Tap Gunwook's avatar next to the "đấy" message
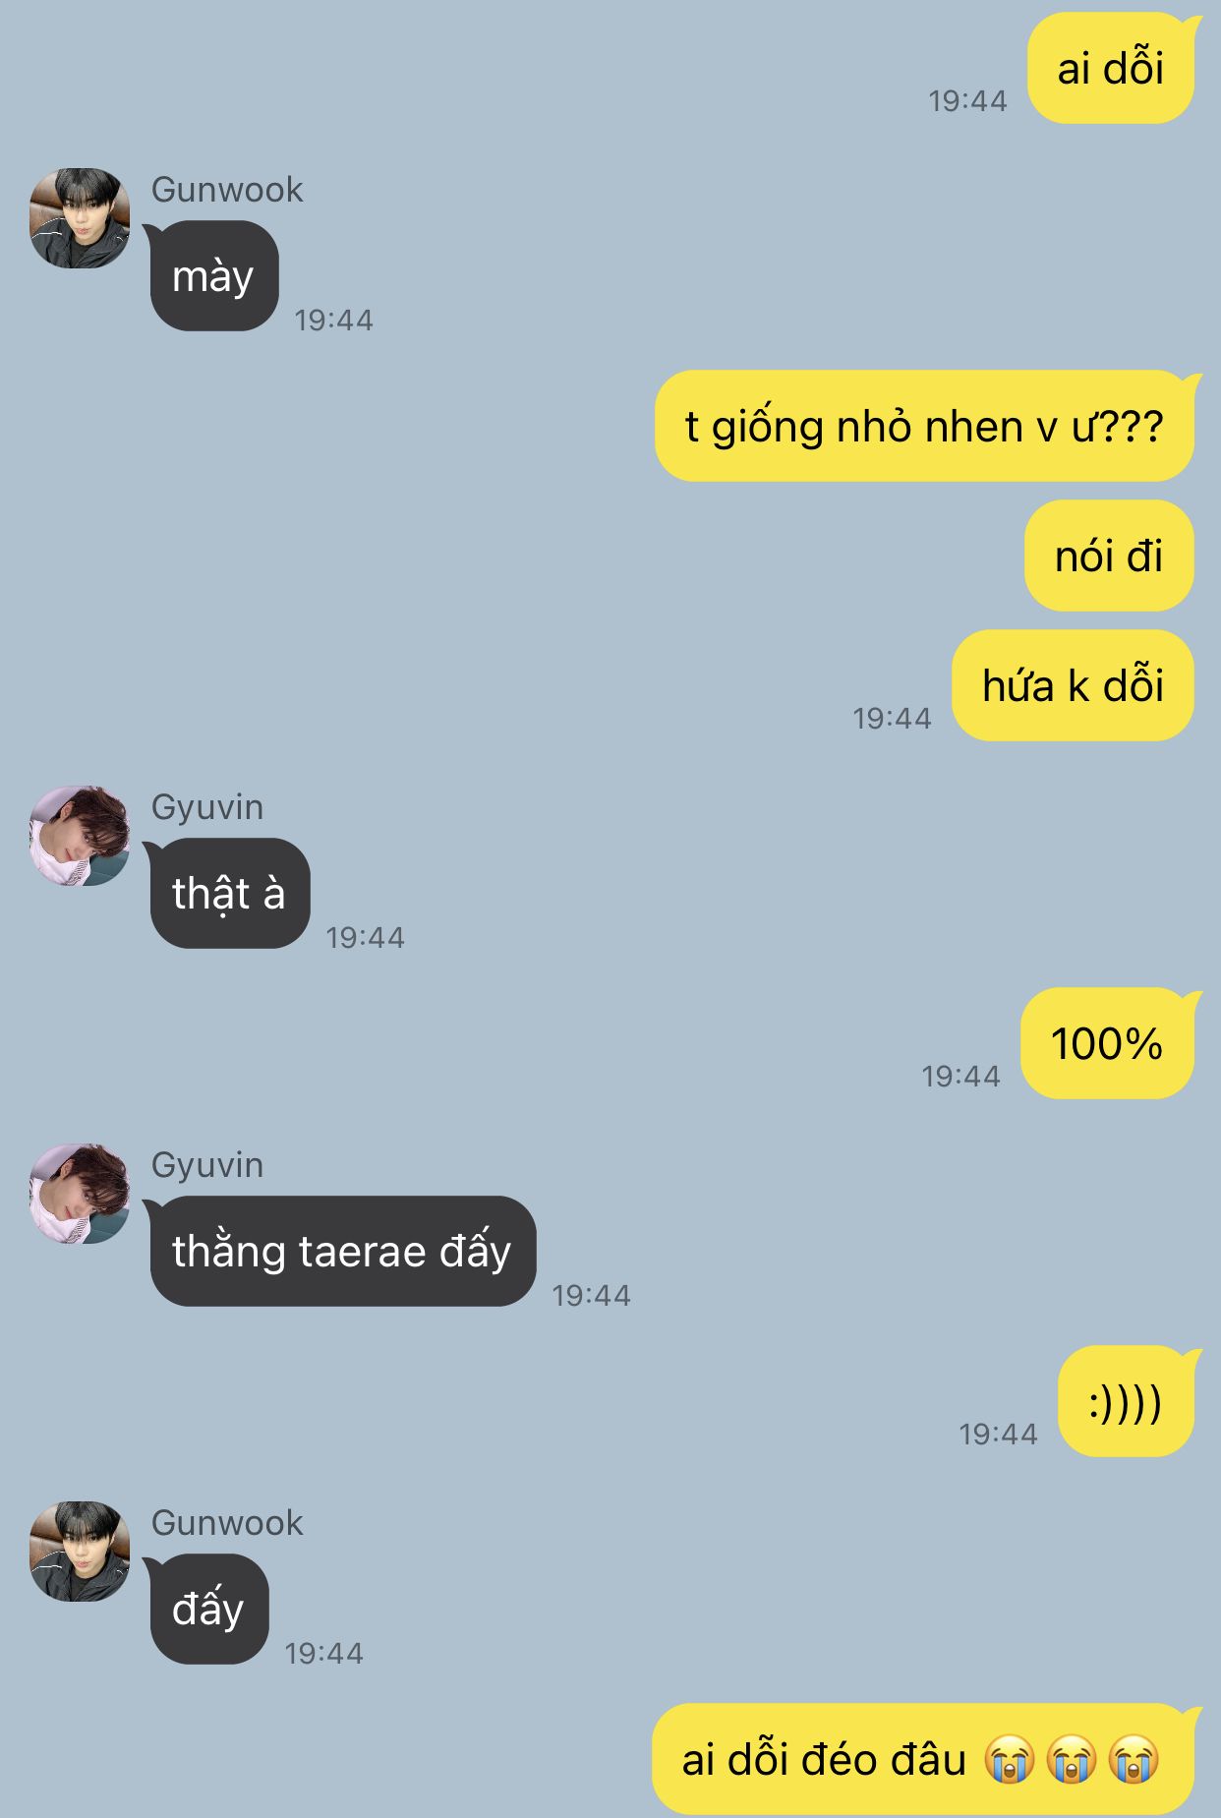 click(80, 1552)
